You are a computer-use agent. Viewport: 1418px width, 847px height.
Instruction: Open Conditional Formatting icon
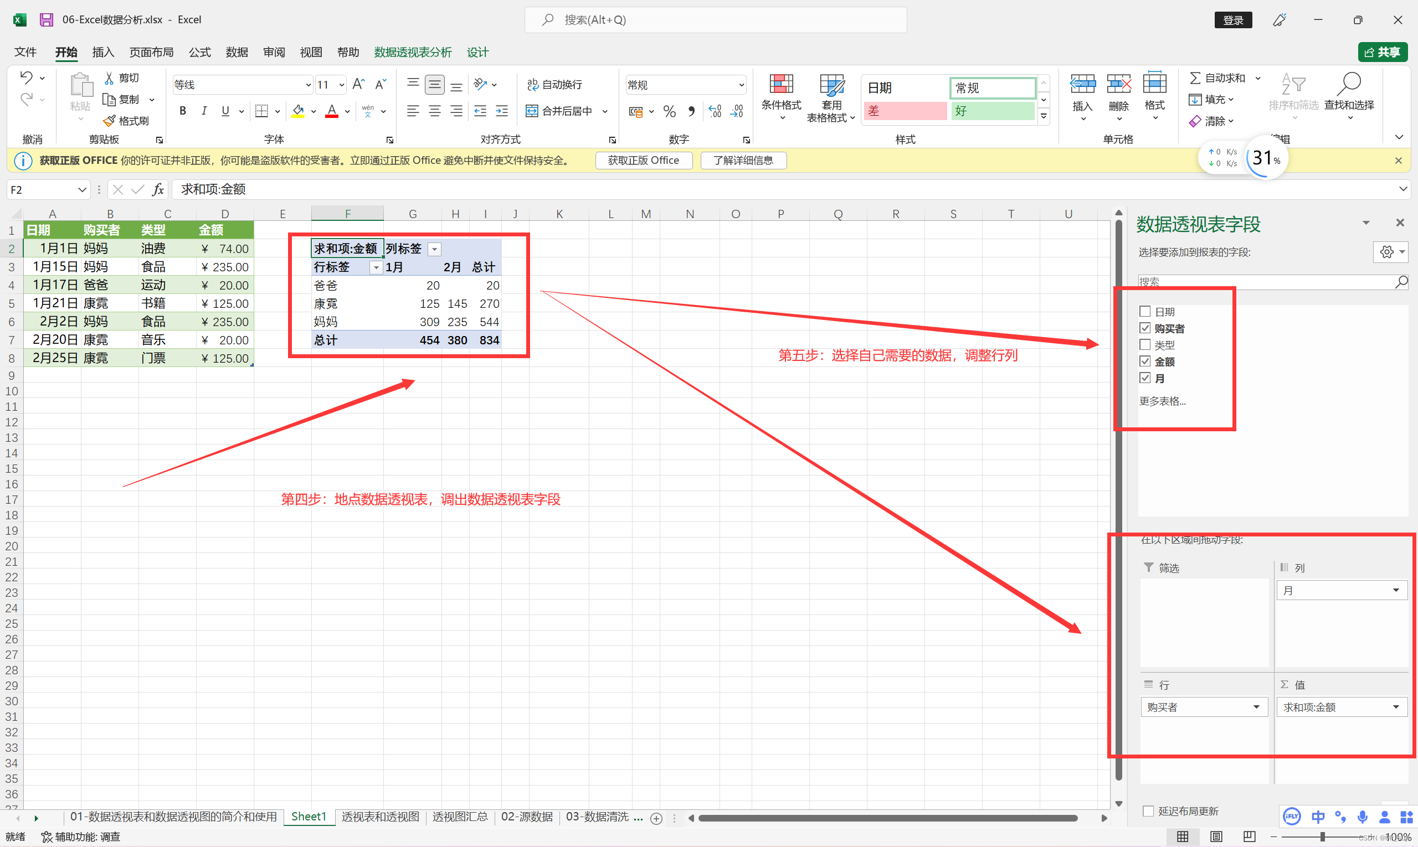(x=780, y=85)
